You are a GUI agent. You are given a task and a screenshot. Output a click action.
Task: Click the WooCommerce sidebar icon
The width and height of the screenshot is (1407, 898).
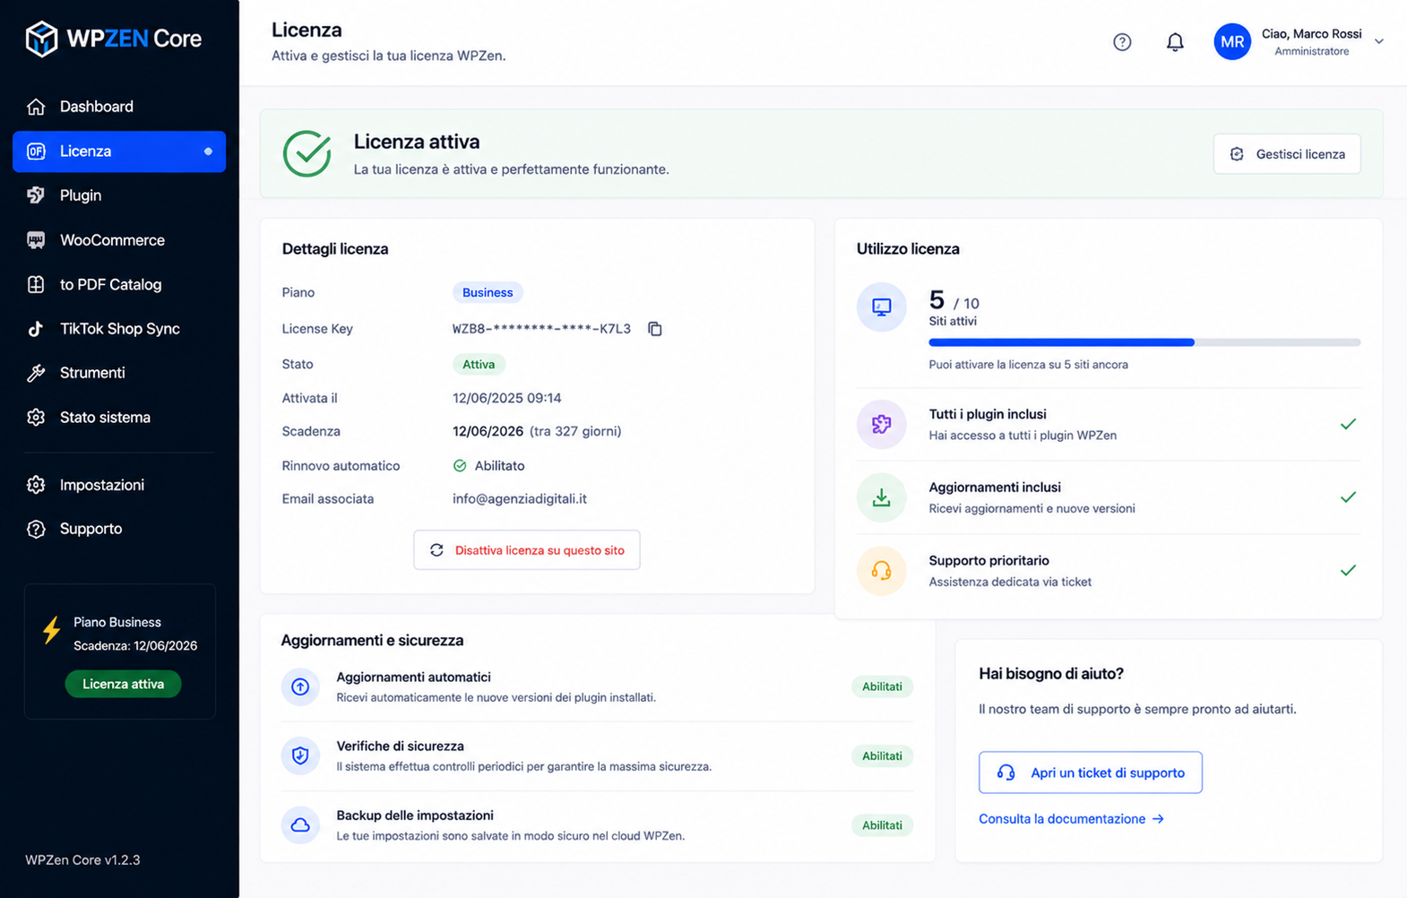point(36,240)
